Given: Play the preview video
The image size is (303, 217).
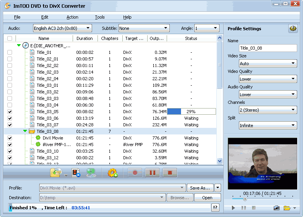Looking at the screenshot, I should click(x=233, y=208).
